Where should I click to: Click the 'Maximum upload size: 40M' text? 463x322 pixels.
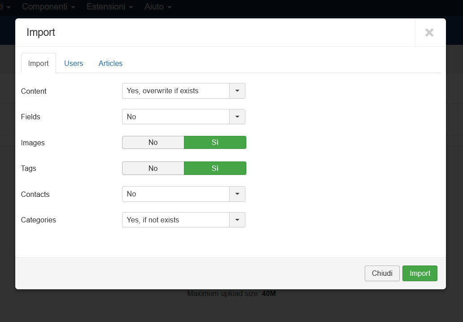coord(231,293)
